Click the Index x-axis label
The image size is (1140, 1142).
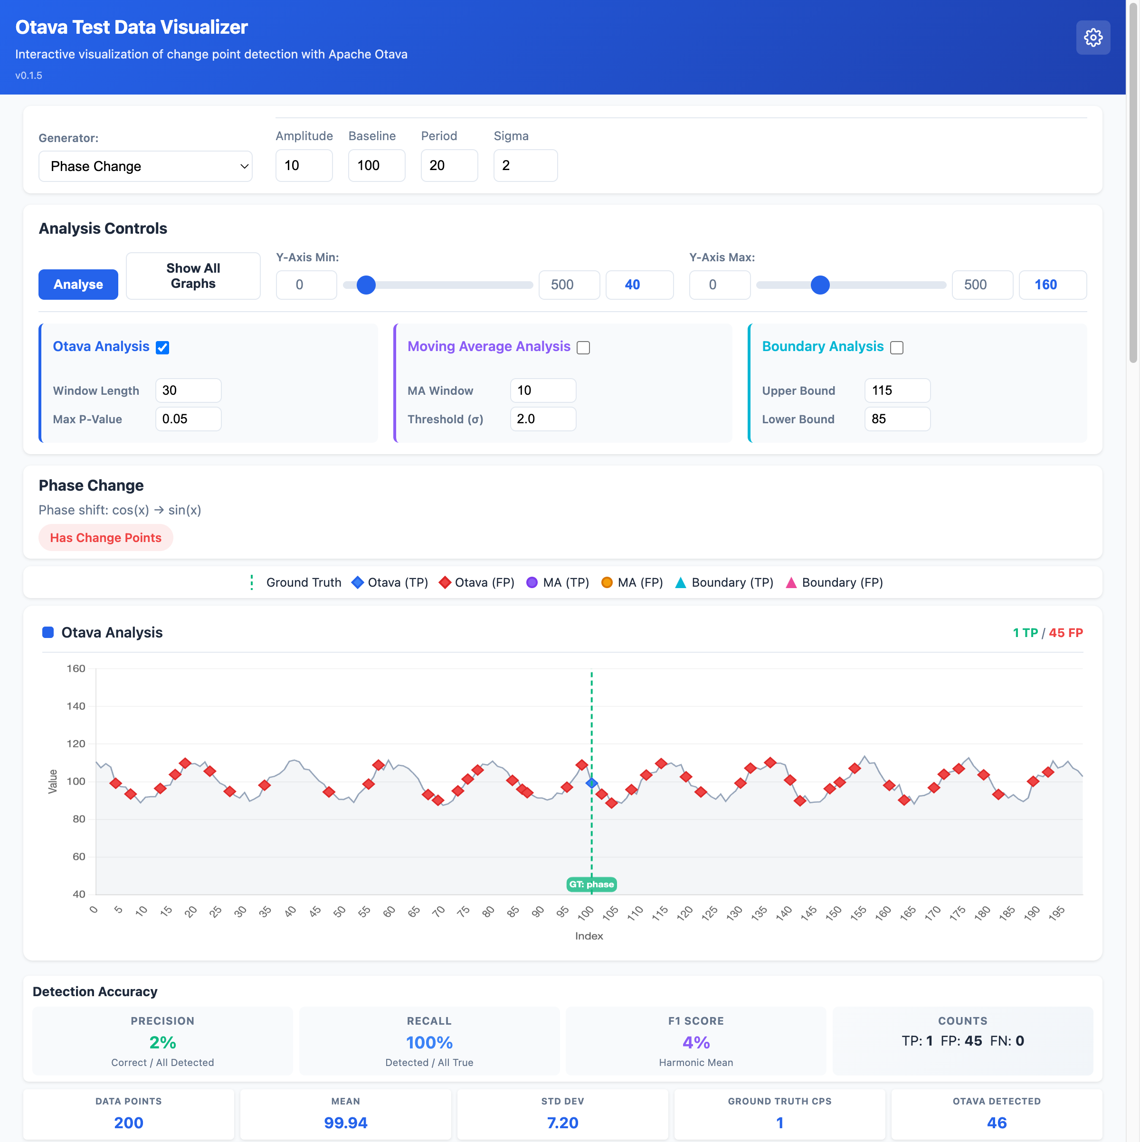tap(589, 936)
